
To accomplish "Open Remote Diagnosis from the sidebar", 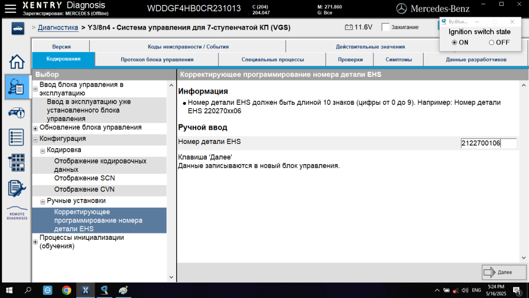I will pyautogui.click(x=17, y=213).
